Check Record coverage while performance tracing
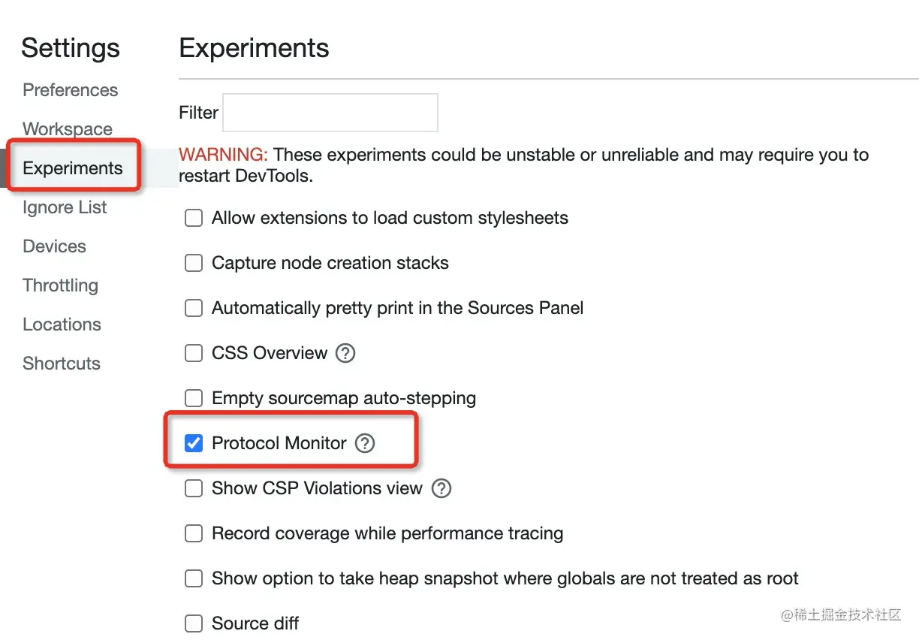The width and height of the screenshot is (919, 640). coord(194,533)
